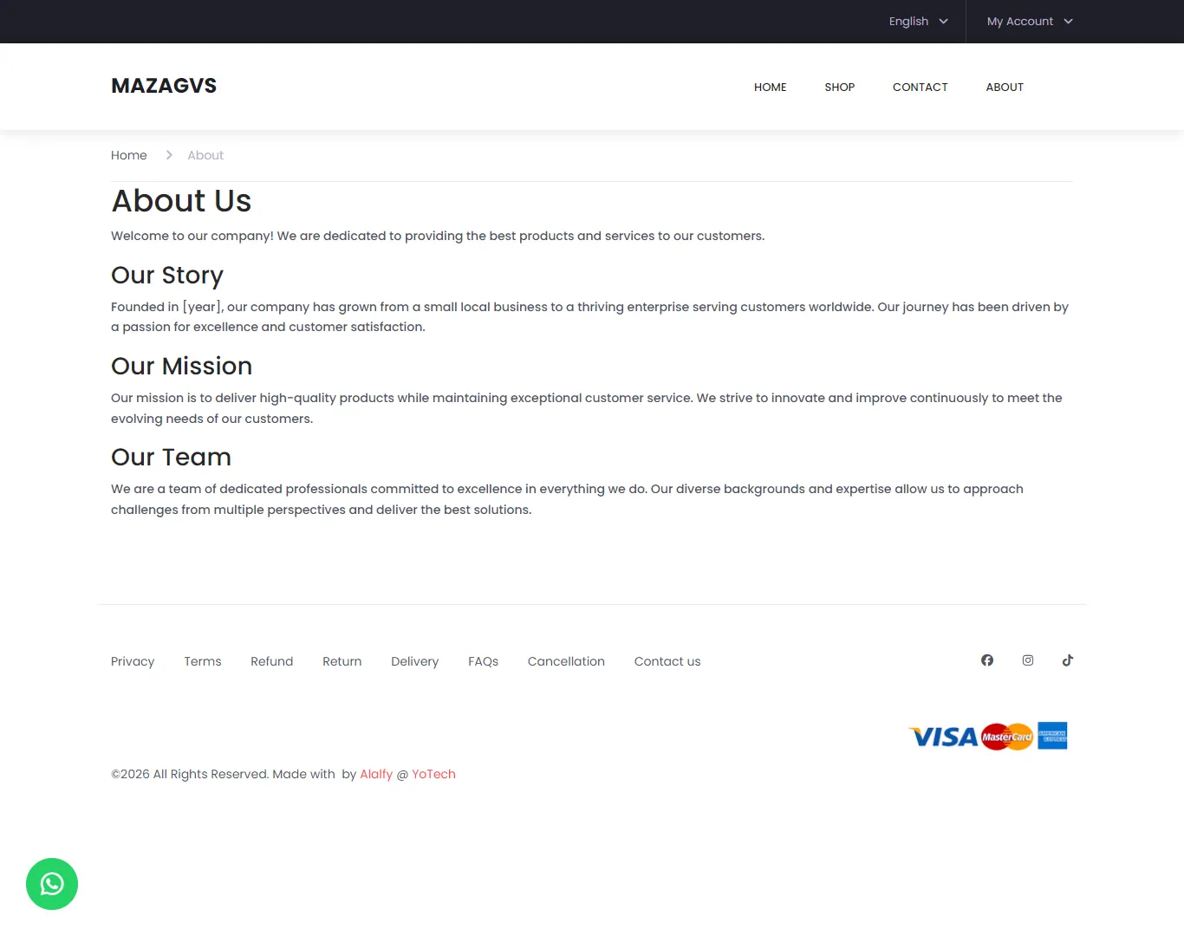Click the breadcrumb chevron separator
Screen dimensions: 1184x936
click(169, 155)
